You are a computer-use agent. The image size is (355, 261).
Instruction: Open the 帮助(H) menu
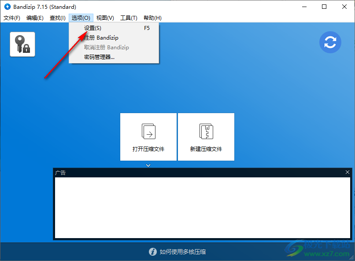(x=152, y=18)
